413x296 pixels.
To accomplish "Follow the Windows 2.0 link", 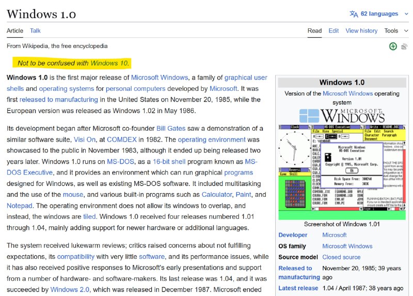I will pyautogui.click(x=70, y=290).
